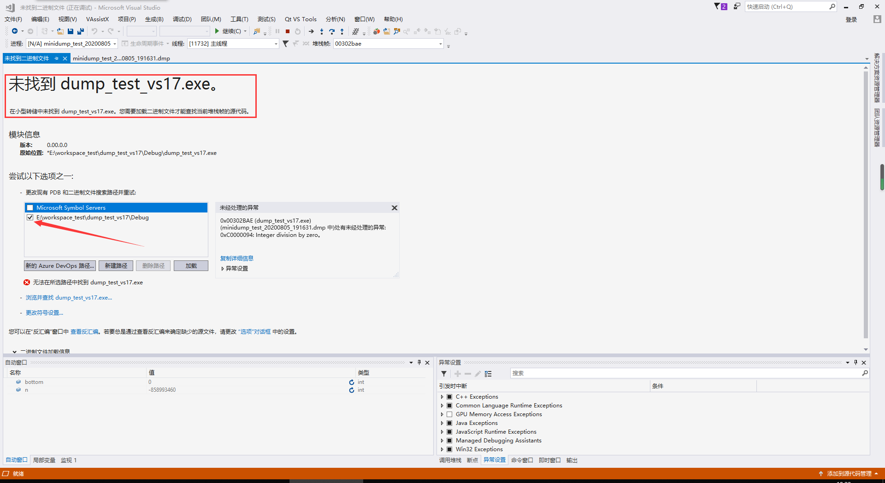Click the code map icon in toolbar

point(356,31)
